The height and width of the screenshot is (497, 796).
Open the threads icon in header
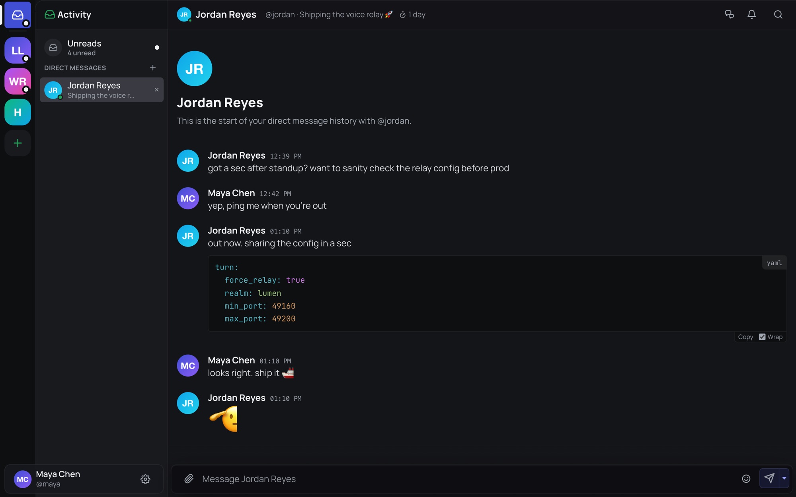click(729, 15)
